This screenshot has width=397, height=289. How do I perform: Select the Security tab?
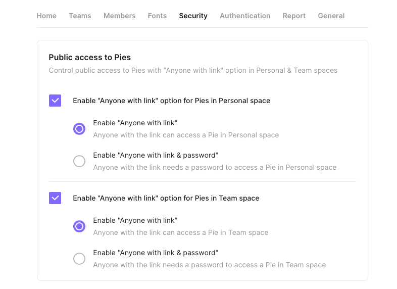[193, 16]
